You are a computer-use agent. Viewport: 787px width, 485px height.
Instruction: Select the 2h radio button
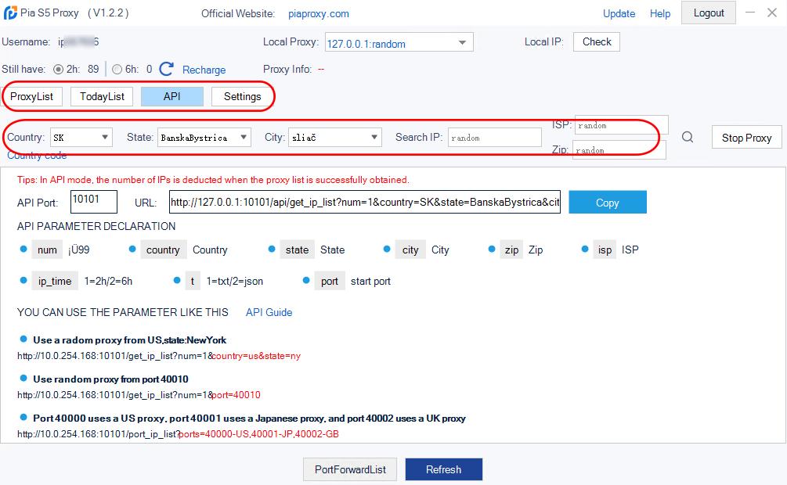[x=58, y=69]
